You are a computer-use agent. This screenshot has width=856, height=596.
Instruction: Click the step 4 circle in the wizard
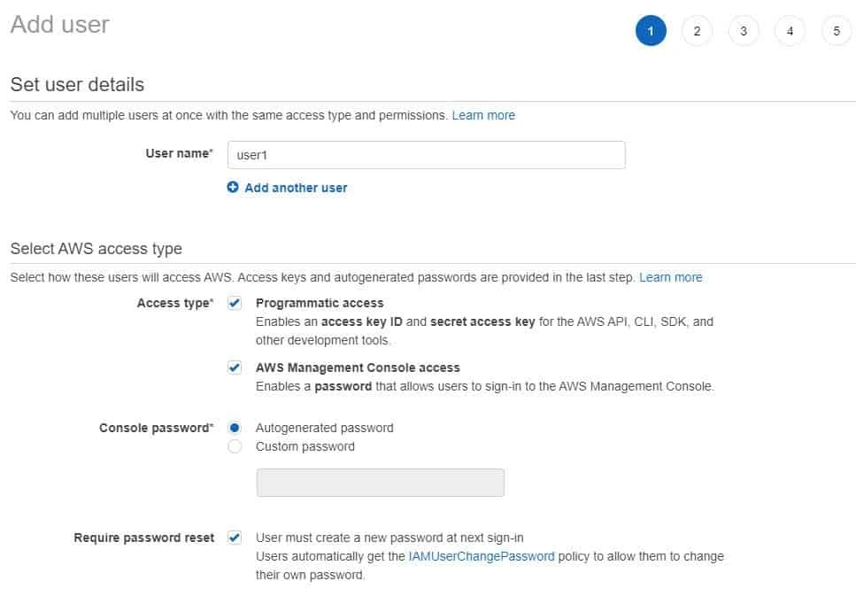(x=790, y=30)
